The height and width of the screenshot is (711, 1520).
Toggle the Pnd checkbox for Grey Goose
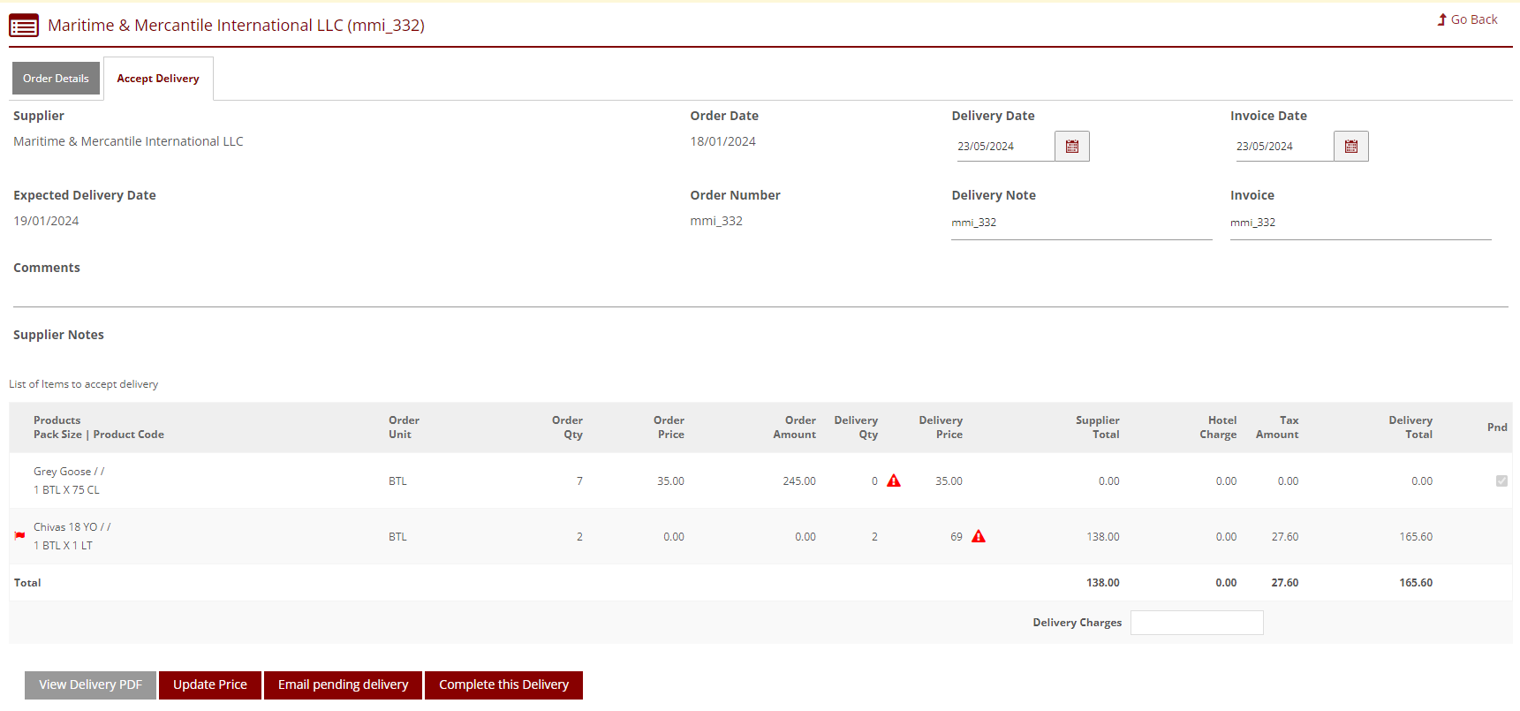pos(1501,481)
